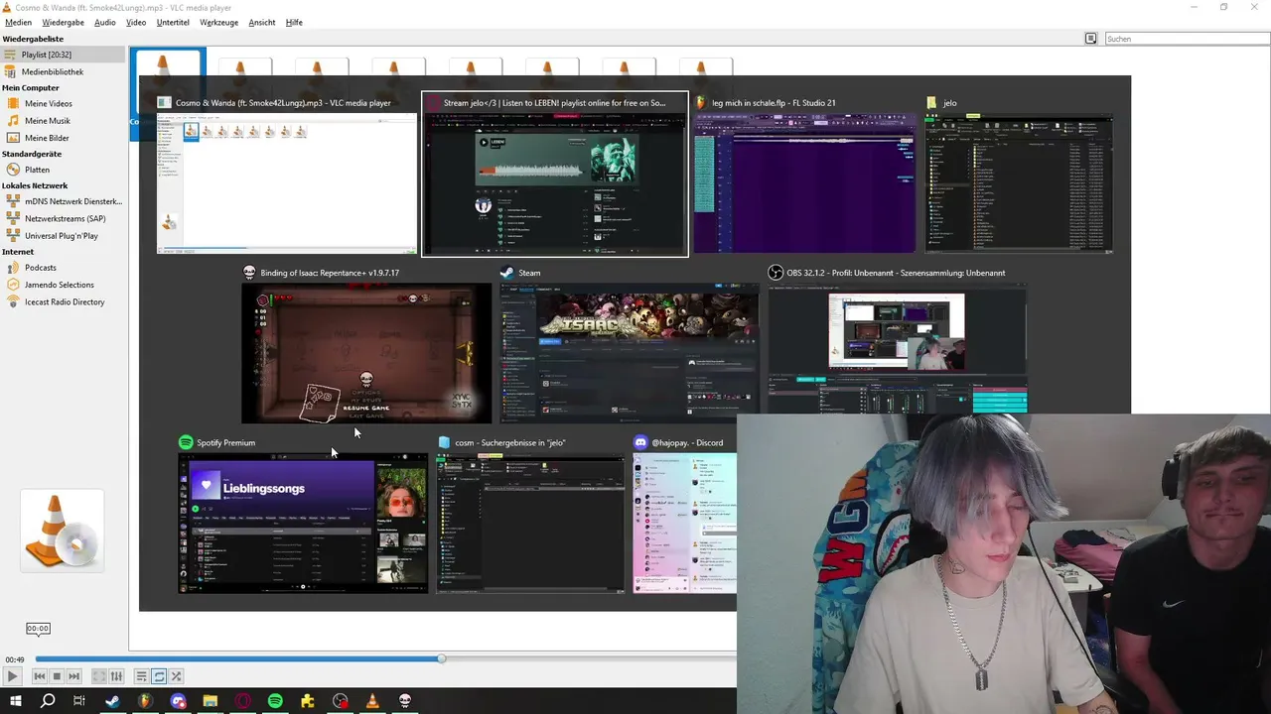This screenshot has height=714, width=1271.
Task: Click the Steam taskbar icon
Action: [112, 701]
